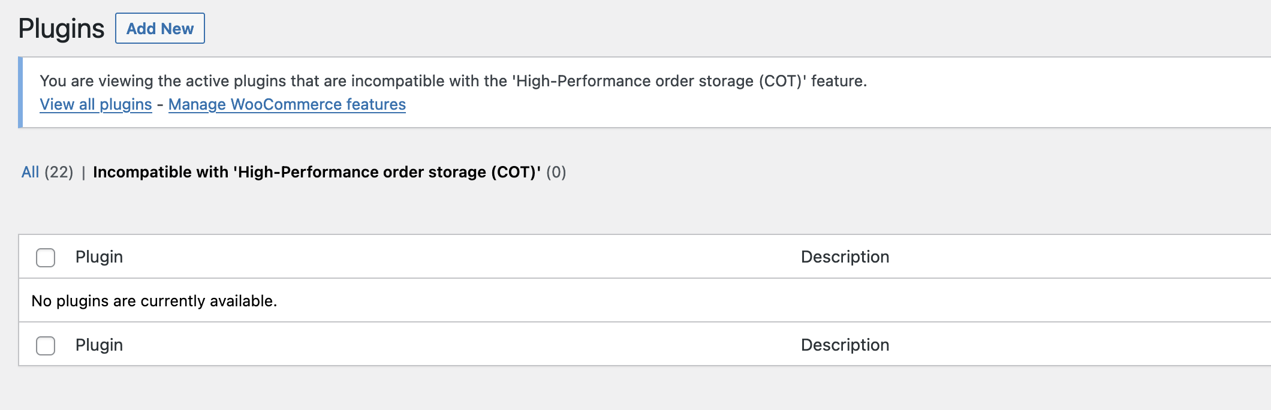Check the top select-all plugins checkbox
This screenshot has width=1271, height=410.
(46, 257)
